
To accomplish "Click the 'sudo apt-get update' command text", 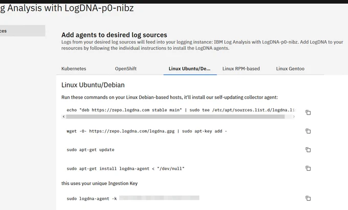I will coord(91,150).
